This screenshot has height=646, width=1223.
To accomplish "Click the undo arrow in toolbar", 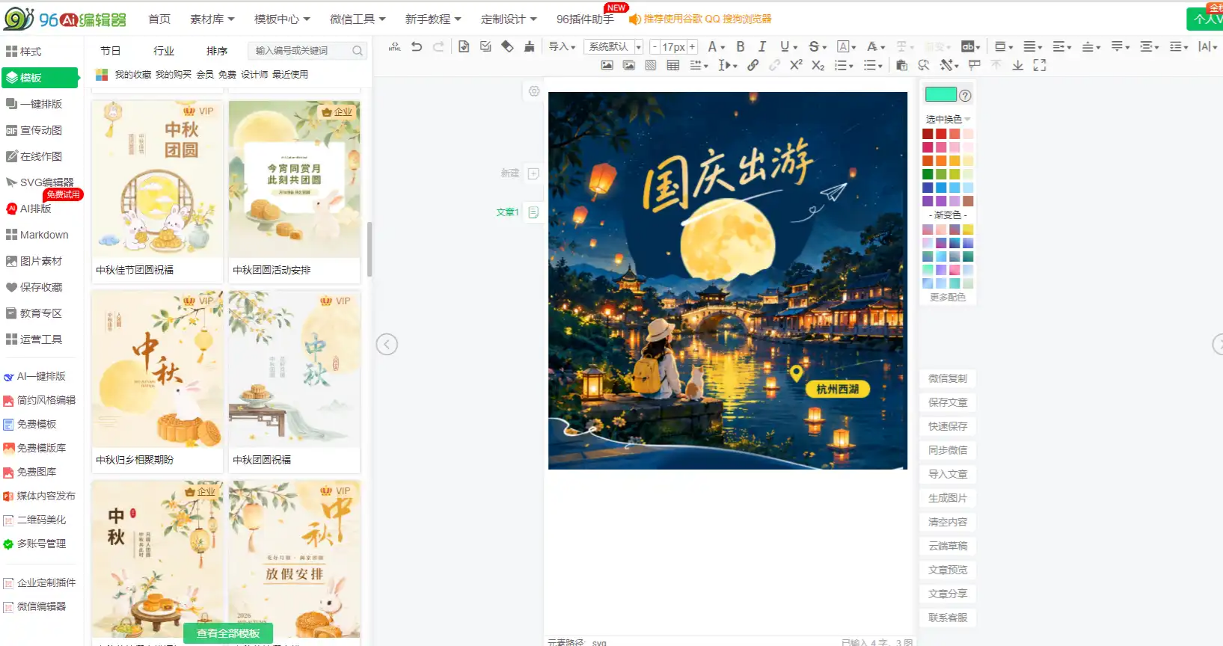I will (417, 46).
